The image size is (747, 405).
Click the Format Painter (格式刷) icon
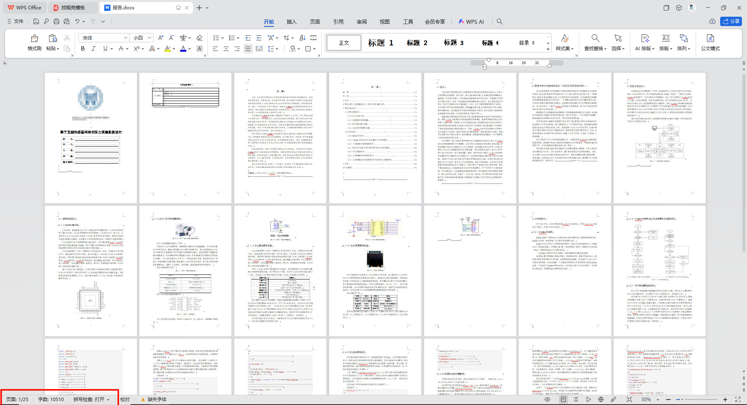coord(35,38)
